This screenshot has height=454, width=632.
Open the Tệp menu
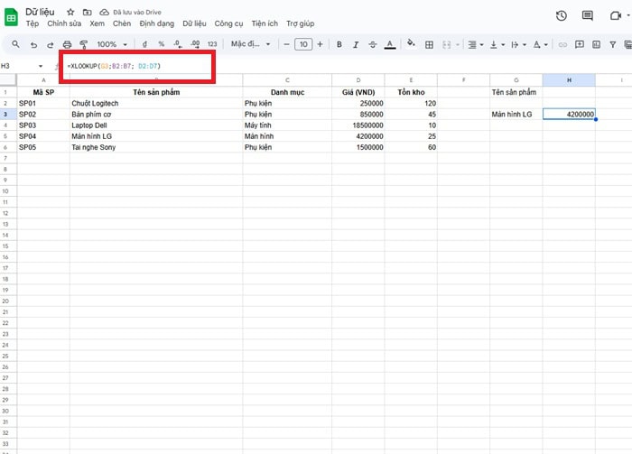(x=33, y=23)
